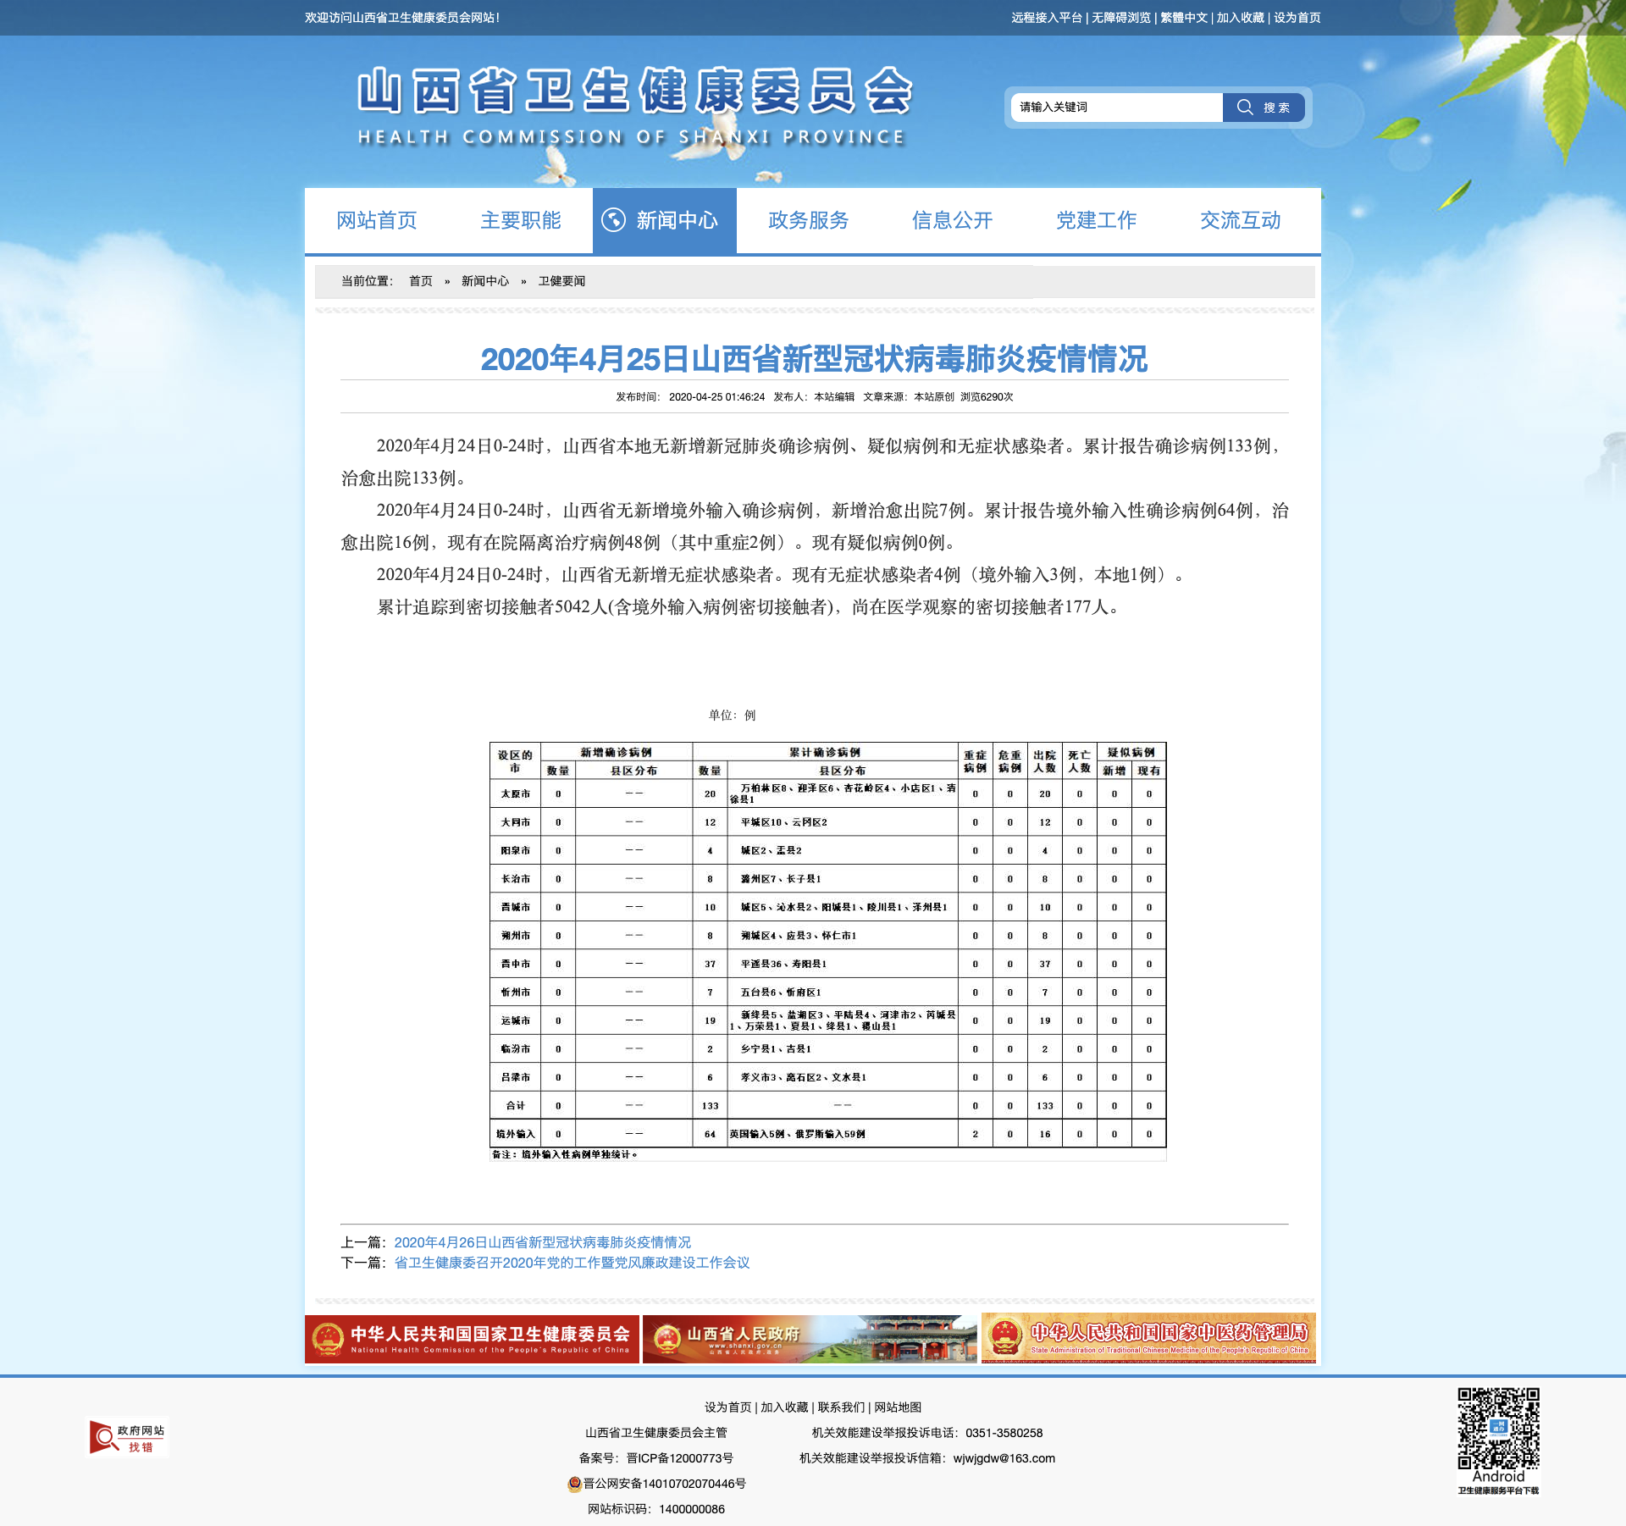Open next article 省卫生健康委召开2020年党的工作 meeting

pos(572,1263)
